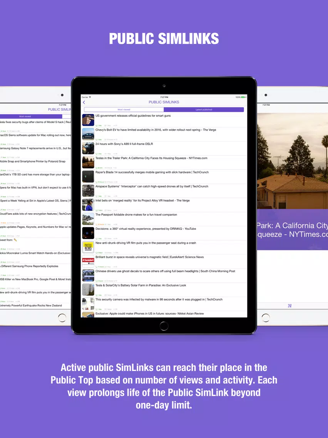Open thumbnail of Chinese drivers ghost decals article
This screenshot has width=328, height=438.
[88, 275]
